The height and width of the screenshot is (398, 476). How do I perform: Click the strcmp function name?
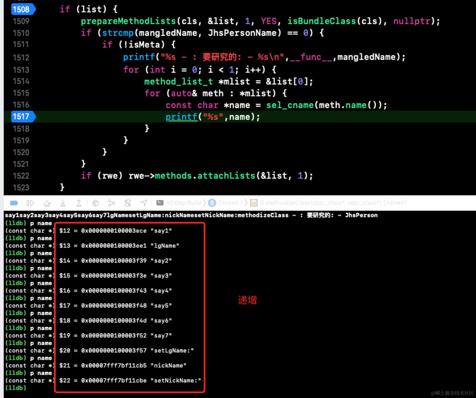click(118, 33)
